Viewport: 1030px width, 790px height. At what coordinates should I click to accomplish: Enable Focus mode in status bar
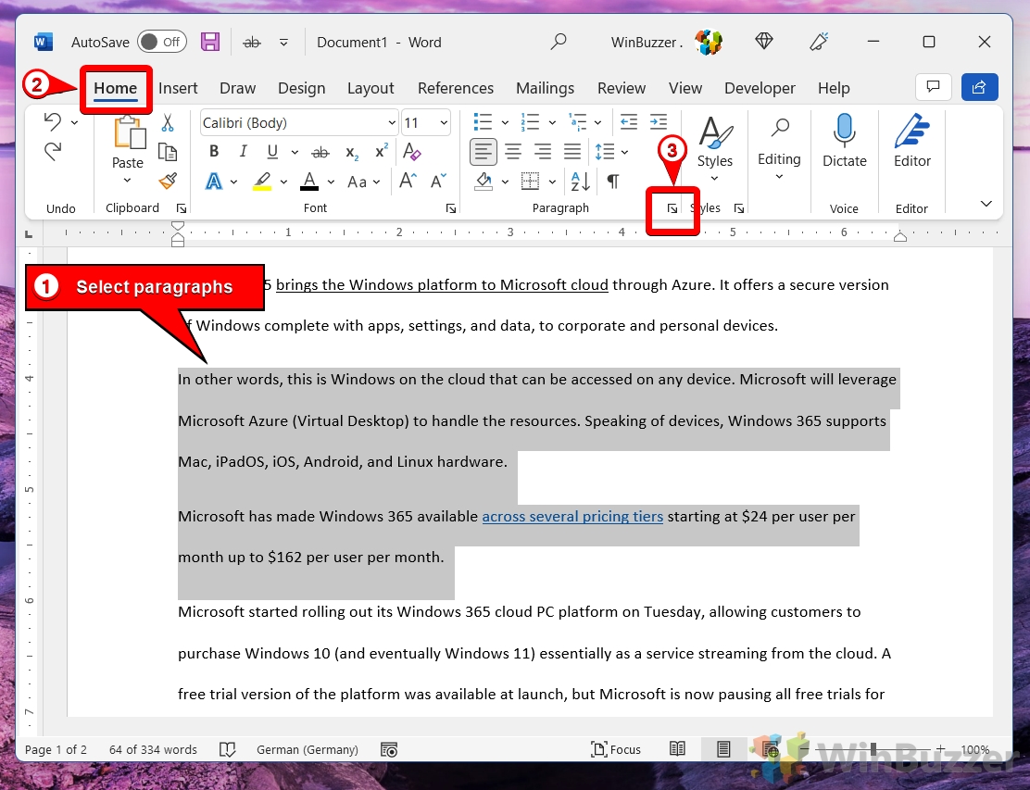pos(616,749)
